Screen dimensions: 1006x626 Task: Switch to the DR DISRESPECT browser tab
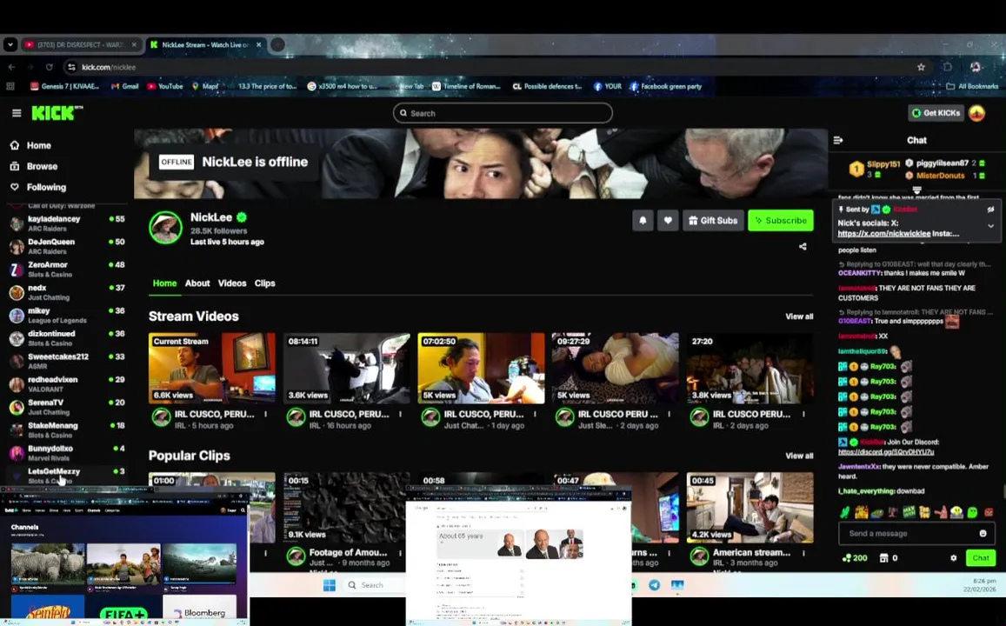79,45
